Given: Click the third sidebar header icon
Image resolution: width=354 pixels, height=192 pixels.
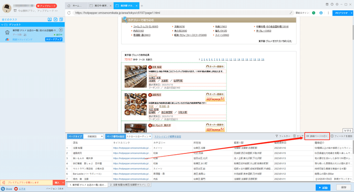Looking at the screenshot, I should tap(61, 20).
